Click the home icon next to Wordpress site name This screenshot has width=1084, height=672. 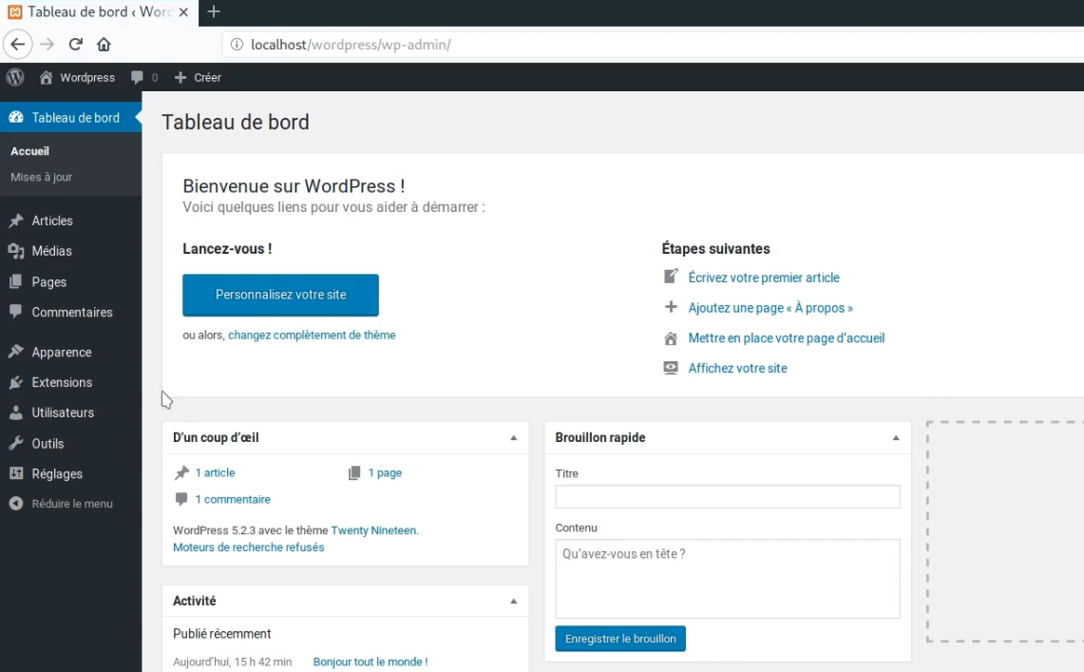click(46, 77)
